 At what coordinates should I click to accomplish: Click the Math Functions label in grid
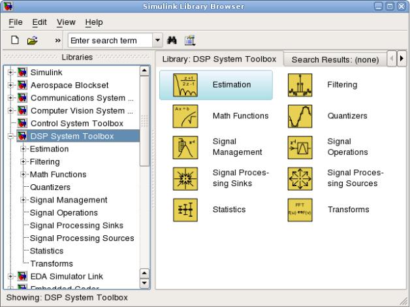point(240,116)
